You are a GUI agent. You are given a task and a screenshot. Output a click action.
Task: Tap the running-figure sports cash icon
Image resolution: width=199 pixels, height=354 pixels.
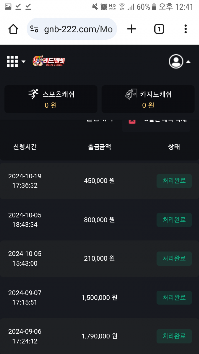(33, 95)
